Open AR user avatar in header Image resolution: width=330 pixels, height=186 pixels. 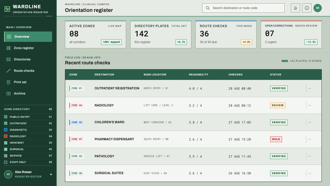318,8
